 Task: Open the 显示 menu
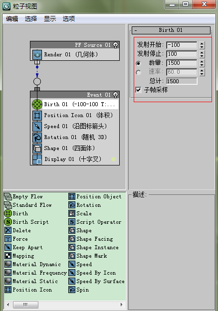[x=50, y=19]
